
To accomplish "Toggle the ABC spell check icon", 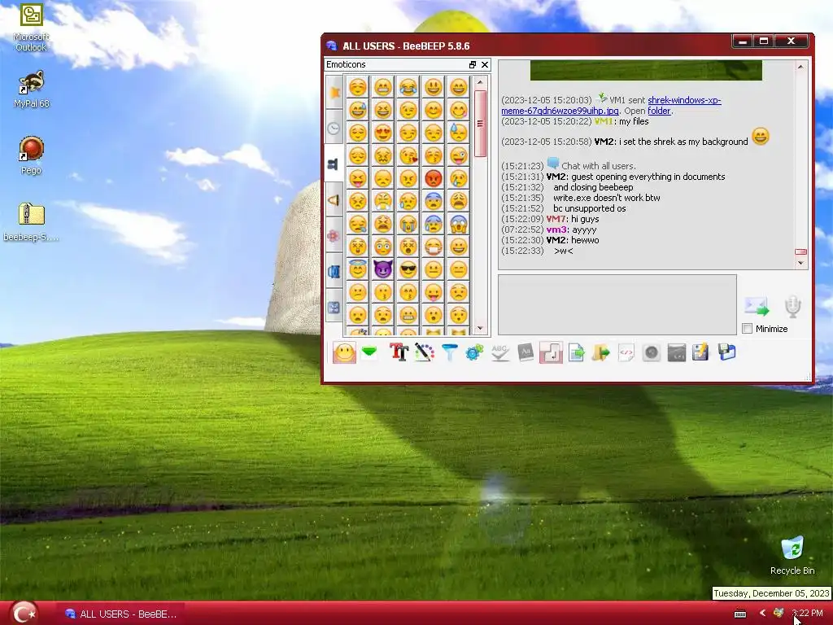I will coord(500,352).
